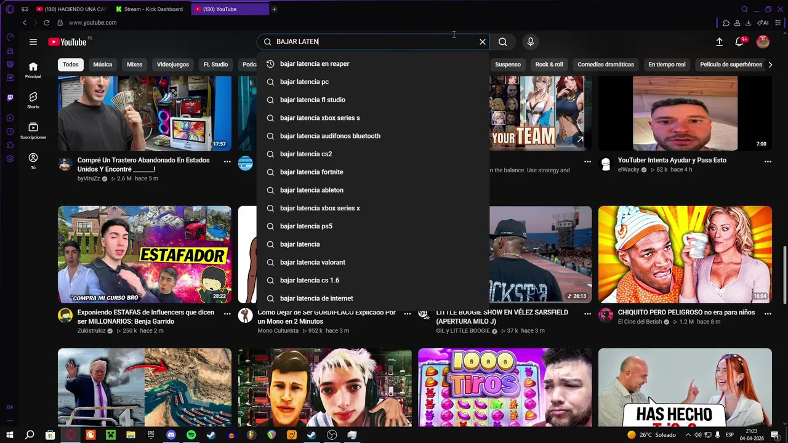Open more options for CHIQUITO PERO PELIGROSO video
Viewport: 788px width, 443px height.
point(768,313)
